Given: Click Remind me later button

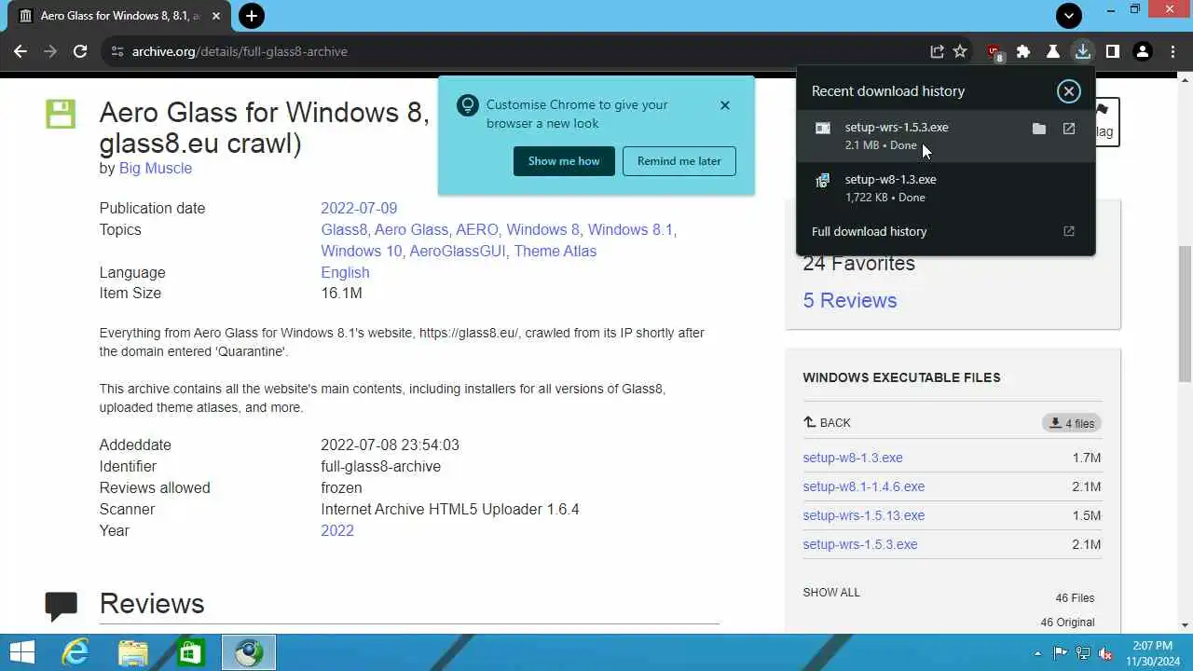Looking at the screenshot, I should coord(679,161).
